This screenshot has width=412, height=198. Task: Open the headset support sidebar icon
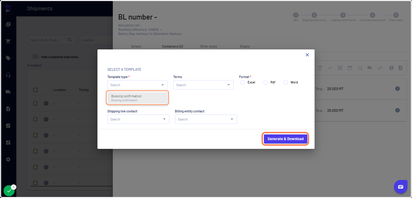pos(8,75)
